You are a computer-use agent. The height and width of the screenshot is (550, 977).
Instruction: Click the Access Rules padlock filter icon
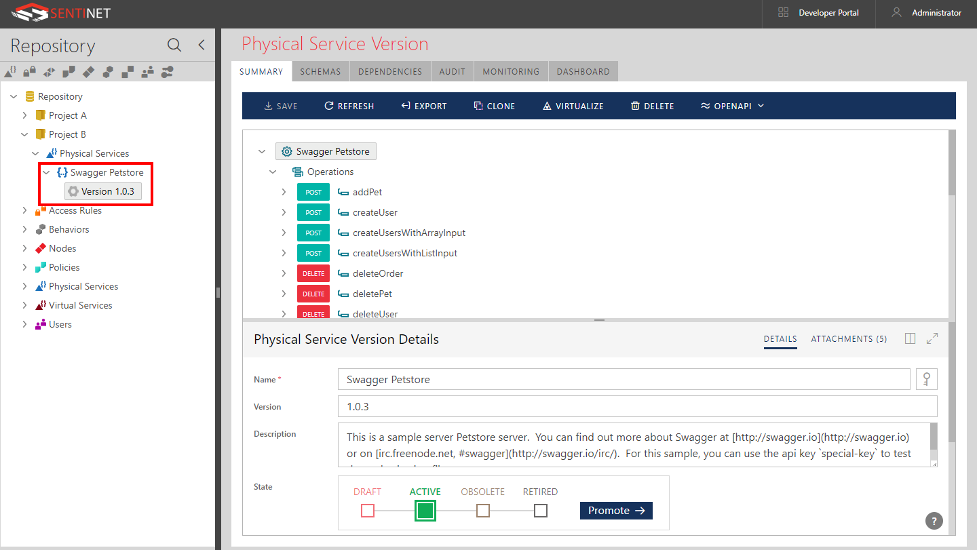(30, 71)
